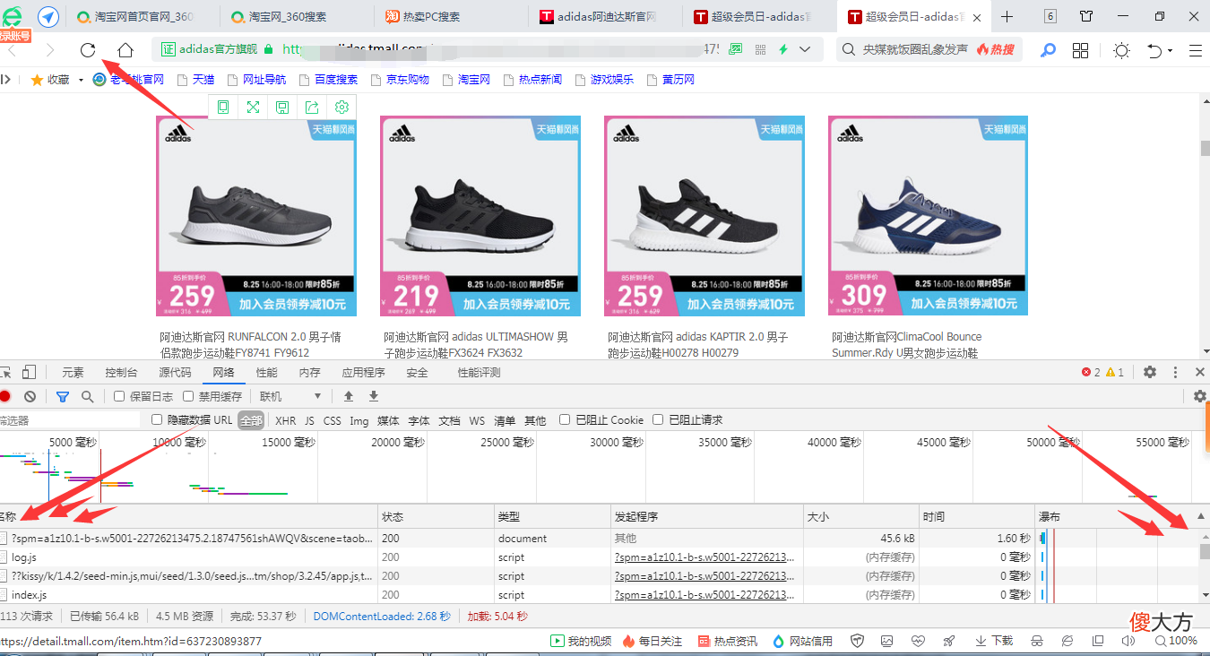
Task: Switch to the 控制台 DevTools tab
Action: click(x=121, y=372)
